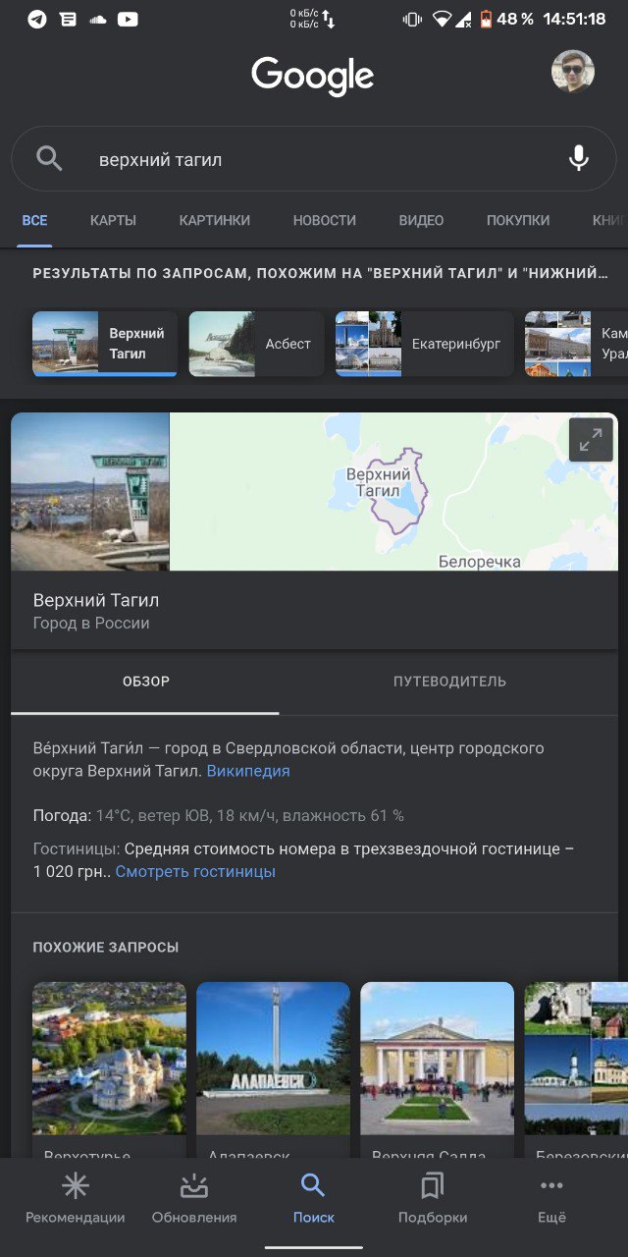Tap the clock showing 14:51:18
628x1257 pixels.
pos(574,19)
